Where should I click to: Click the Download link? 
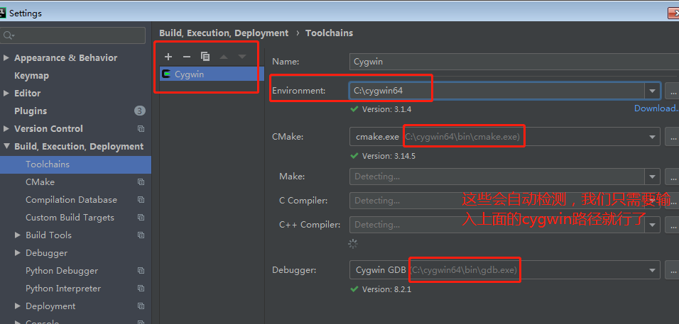[x=655, y=108]
